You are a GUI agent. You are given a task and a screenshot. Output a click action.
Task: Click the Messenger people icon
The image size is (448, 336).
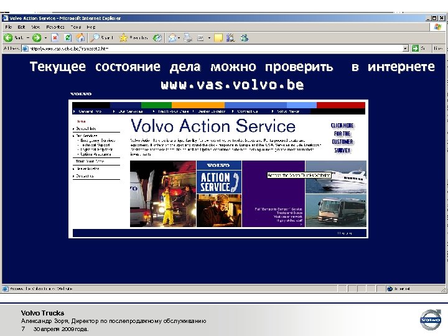click(245, 37)
